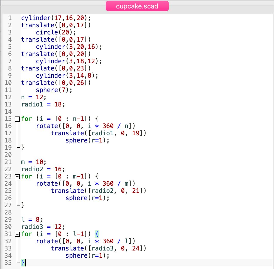Select the cupcake.scad file tab
274x269 pixels.
137,6
